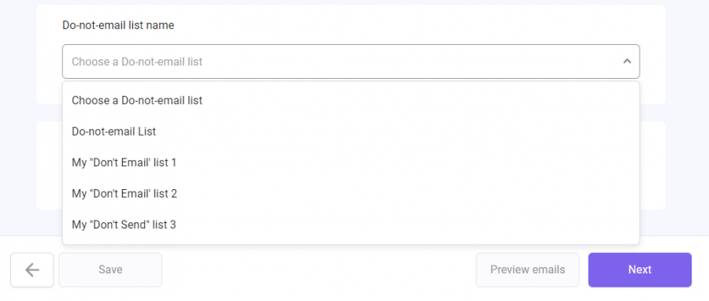Reset to 'Choose a Do-not-email list' placeholder option

click(x=351, y=100)
